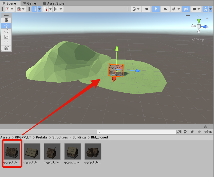Go to Structures folder in breadcrumb

pos(60,137)
